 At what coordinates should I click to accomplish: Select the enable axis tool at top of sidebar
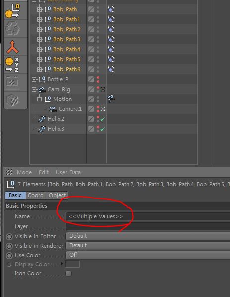(12, 11)
